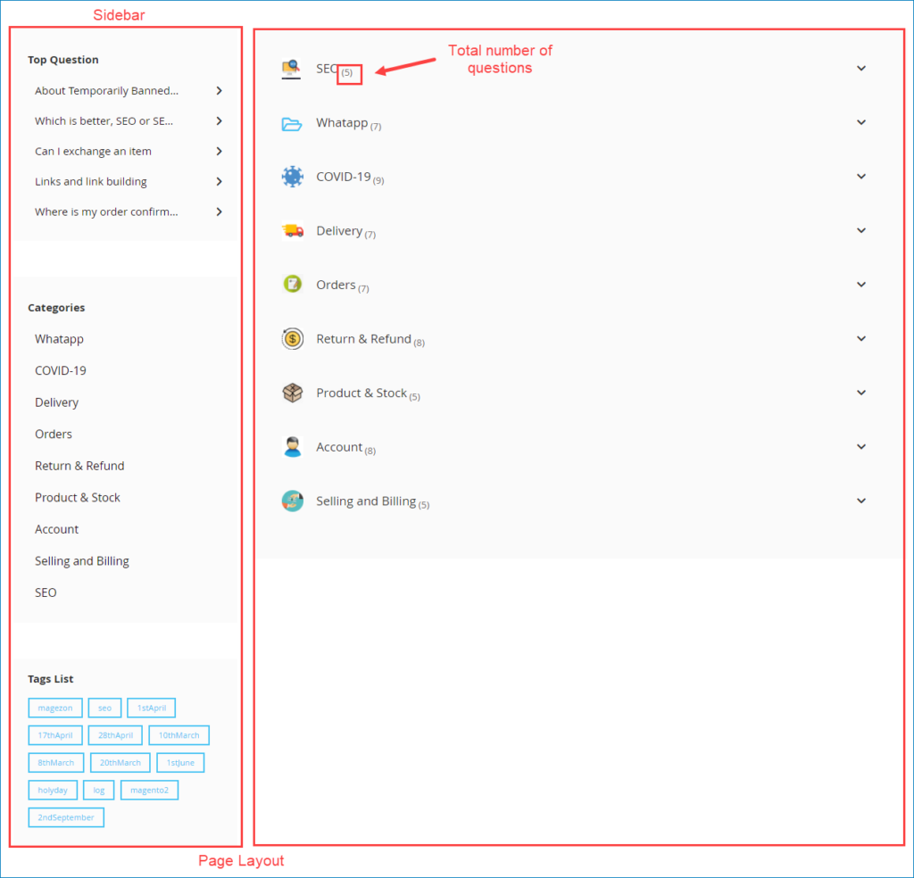Select the 10thMarch tag
Screen dimensions: 914x878
179,735
